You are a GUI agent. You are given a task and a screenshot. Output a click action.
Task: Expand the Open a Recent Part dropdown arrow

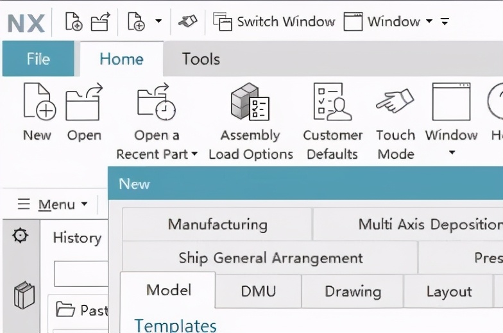click(194, 154)
